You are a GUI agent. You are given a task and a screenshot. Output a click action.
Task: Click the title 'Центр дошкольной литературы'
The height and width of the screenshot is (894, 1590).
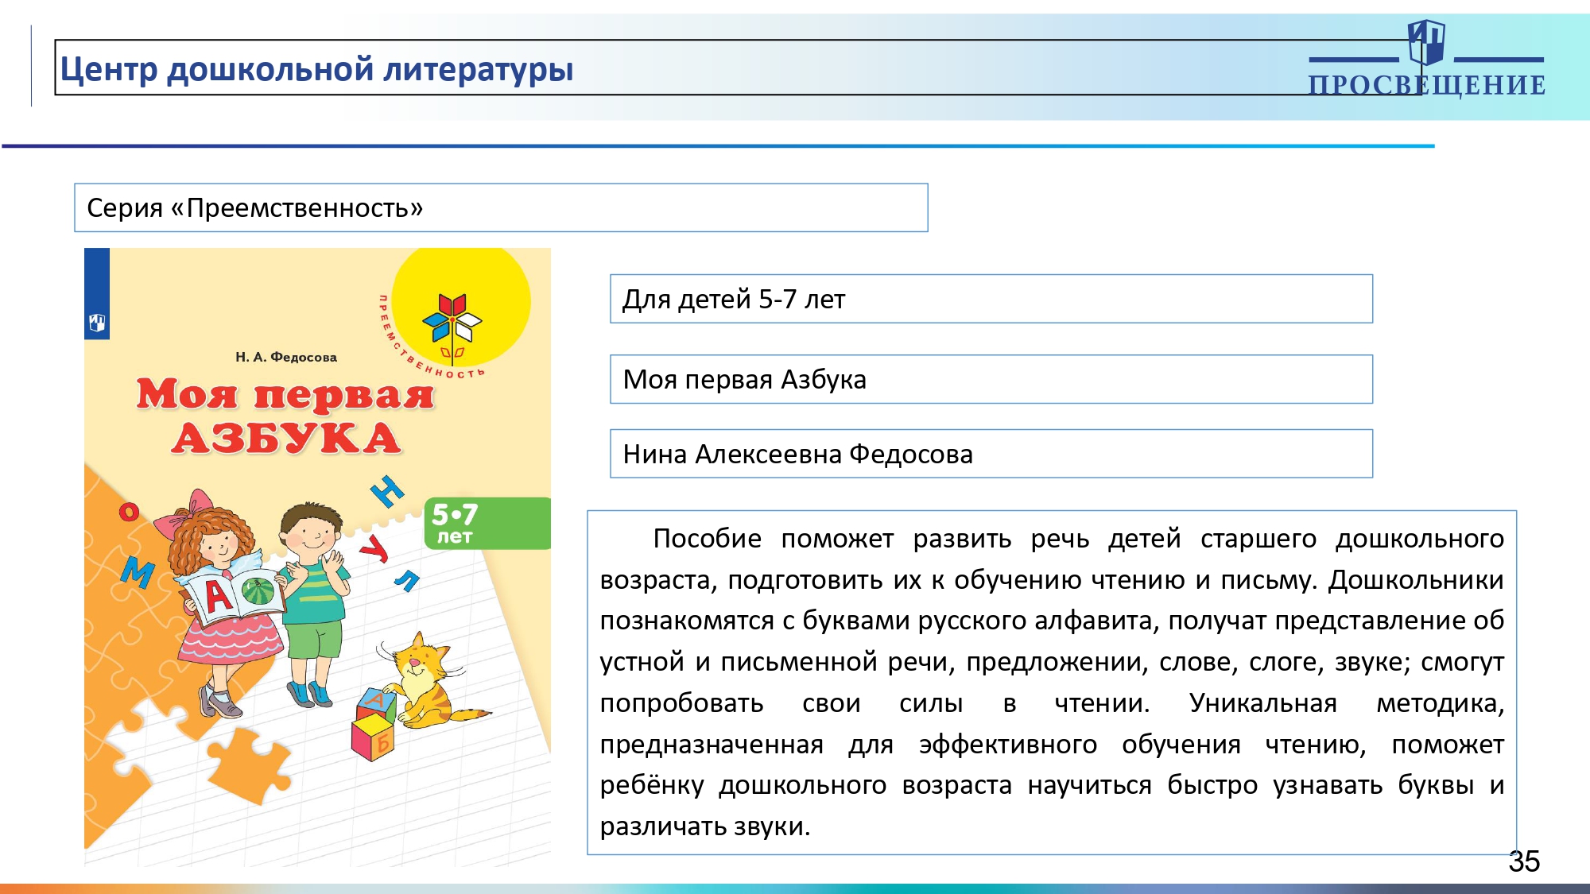pyautogui.click(x=316, y=69)
